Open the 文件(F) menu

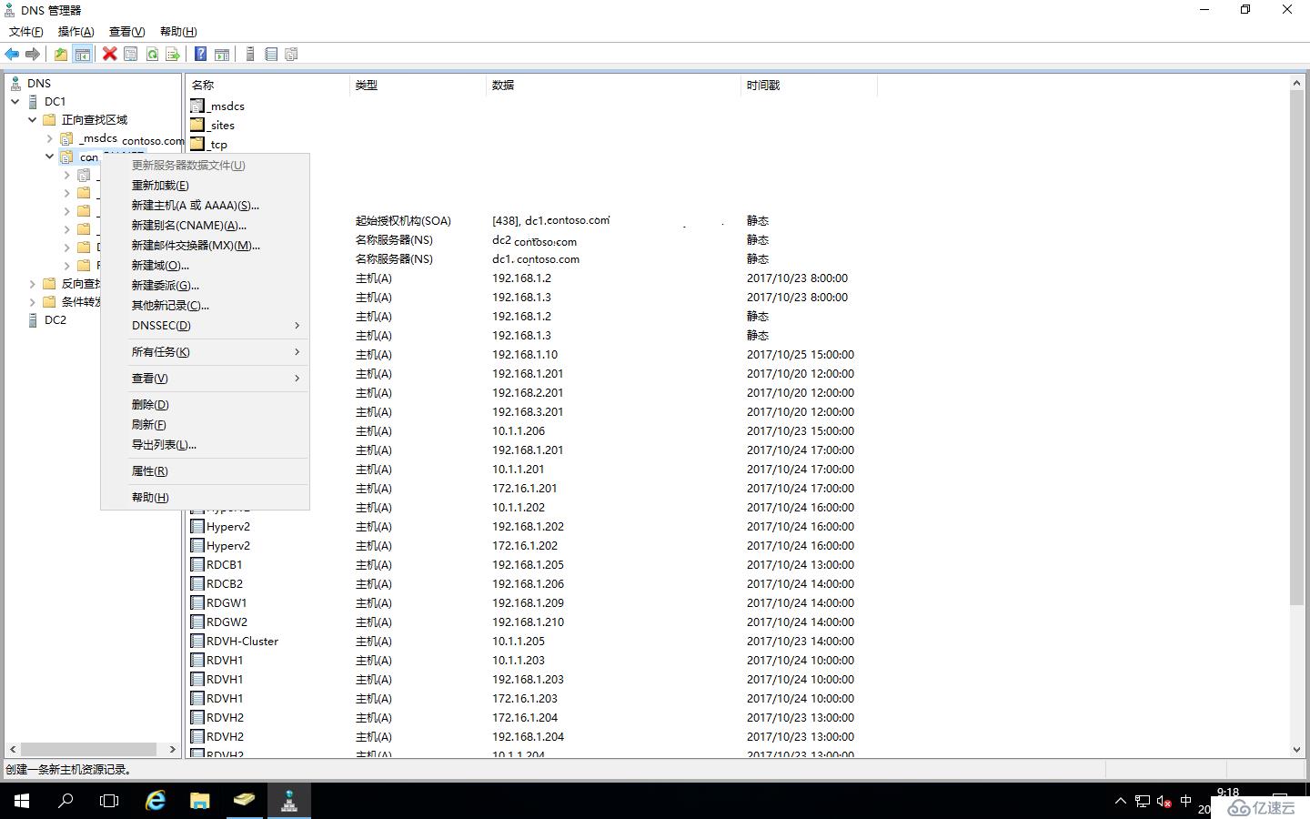click(25, 32)
